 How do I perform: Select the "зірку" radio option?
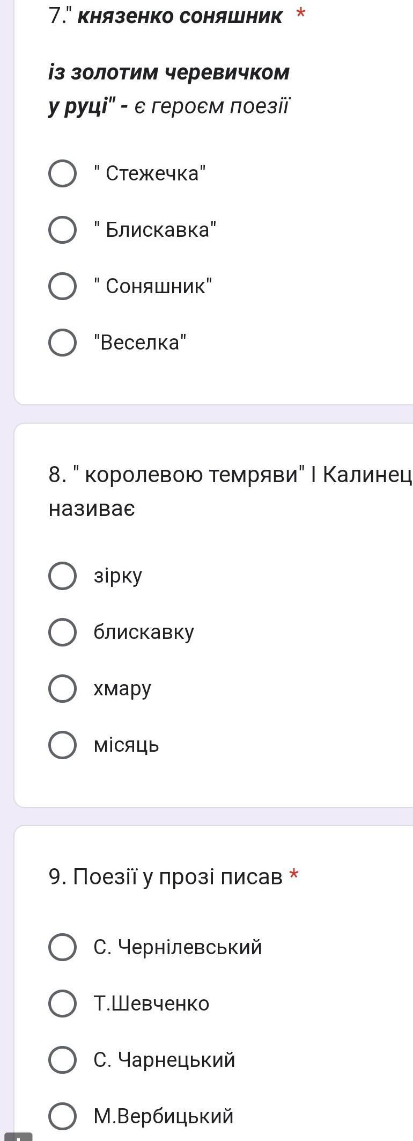pyautogui.click(x=62, y=576)
